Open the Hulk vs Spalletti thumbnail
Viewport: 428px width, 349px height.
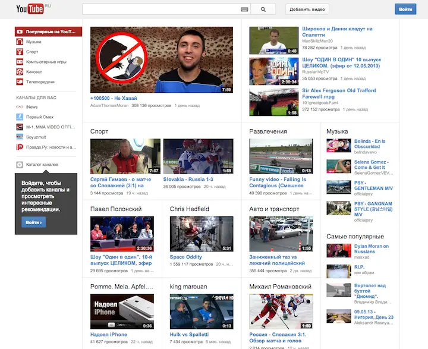coord(202,312)
